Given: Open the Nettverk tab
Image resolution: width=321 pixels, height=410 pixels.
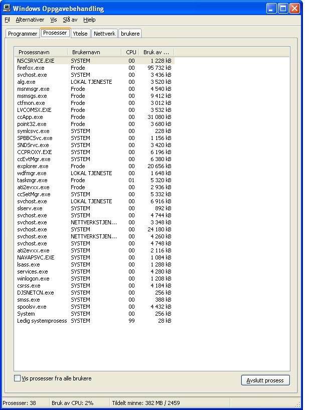Looking at the screenshot, I should pyautogui.click(x=104, y=34).
